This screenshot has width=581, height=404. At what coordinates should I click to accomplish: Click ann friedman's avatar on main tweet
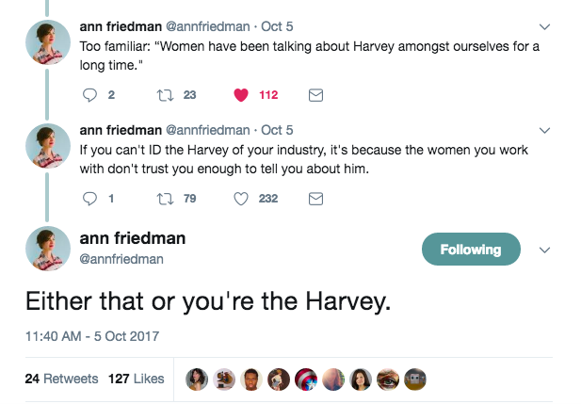[47, 249]
